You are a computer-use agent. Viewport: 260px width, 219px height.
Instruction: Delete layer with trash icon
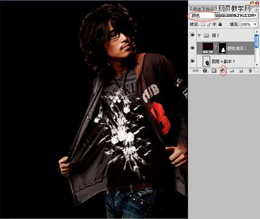(x=250, y=71)
